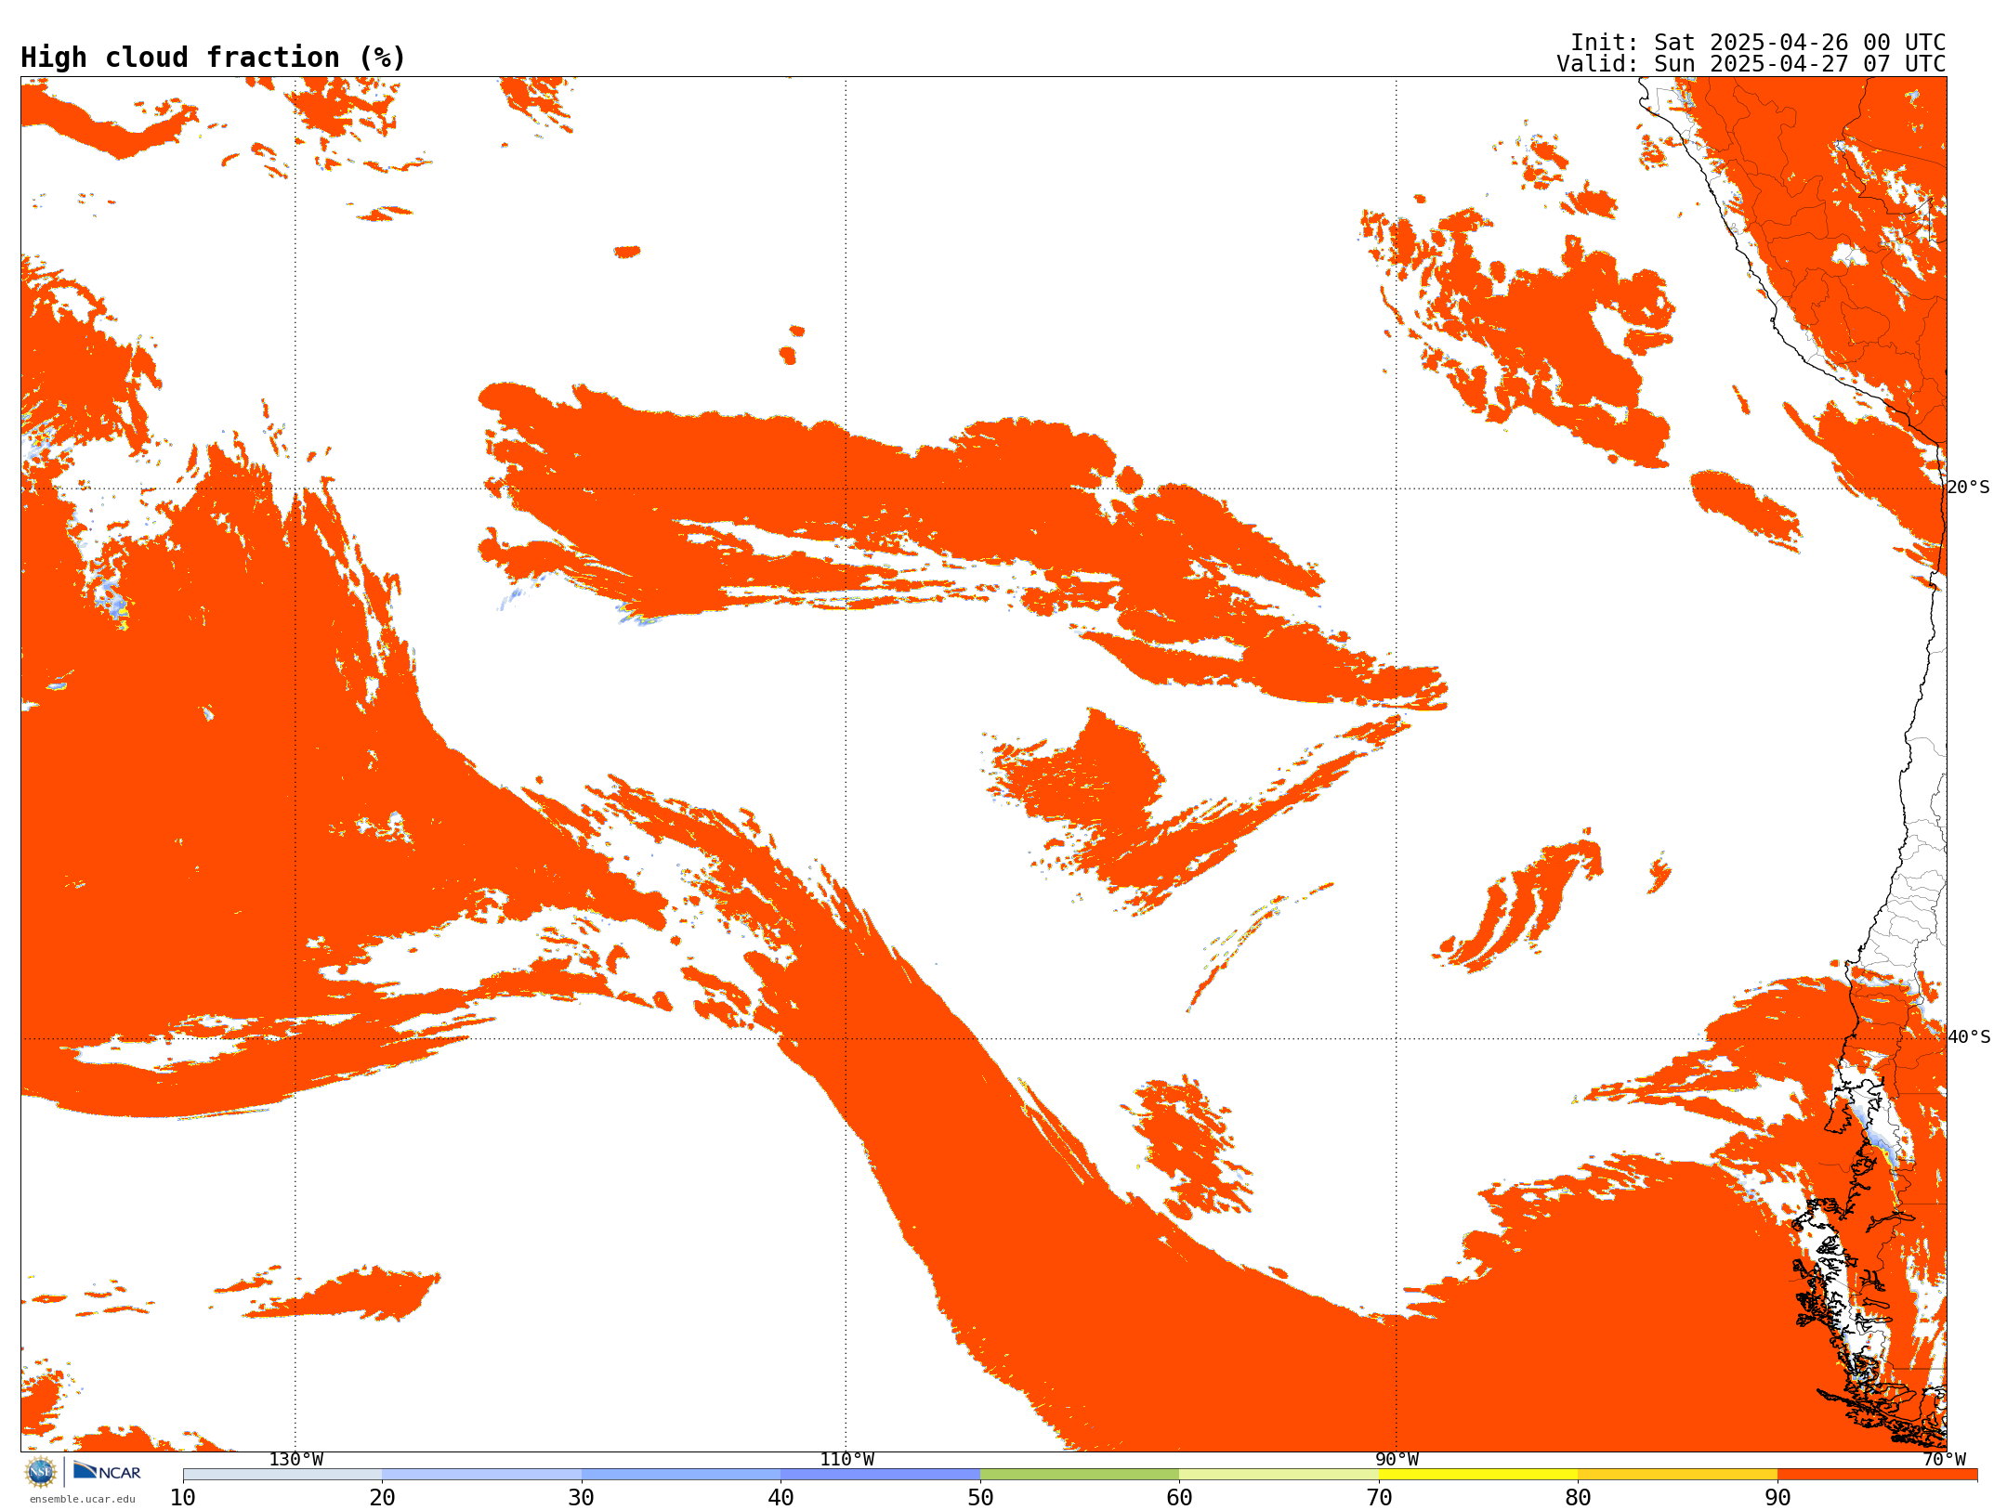The width and height of the screenshot is (2007, 1510).
Task: Click the 60-70 pale yellow colorbar segment
Action: [x=1279, y=1475]
